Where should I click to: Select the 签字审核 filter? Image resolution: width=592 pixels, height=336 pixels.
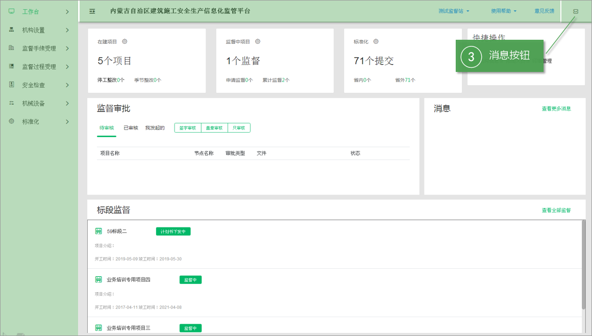[188, 128]
